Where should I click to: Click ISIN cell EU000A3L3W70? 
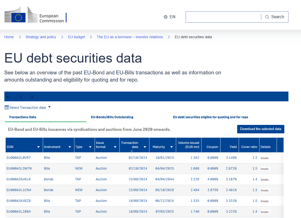coord(19,169)
